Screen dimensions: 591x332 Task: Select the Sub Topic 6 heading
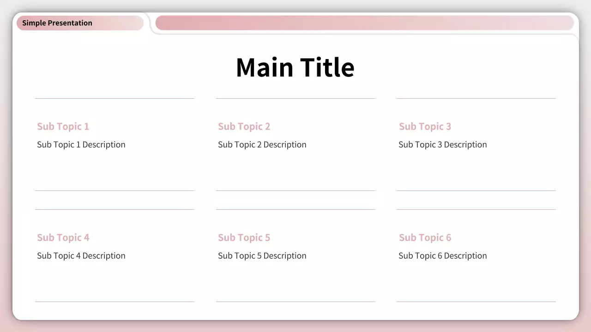[425, 237]
